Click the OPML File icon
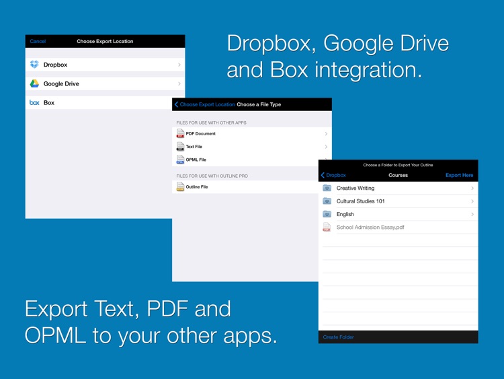 point(180,160)
